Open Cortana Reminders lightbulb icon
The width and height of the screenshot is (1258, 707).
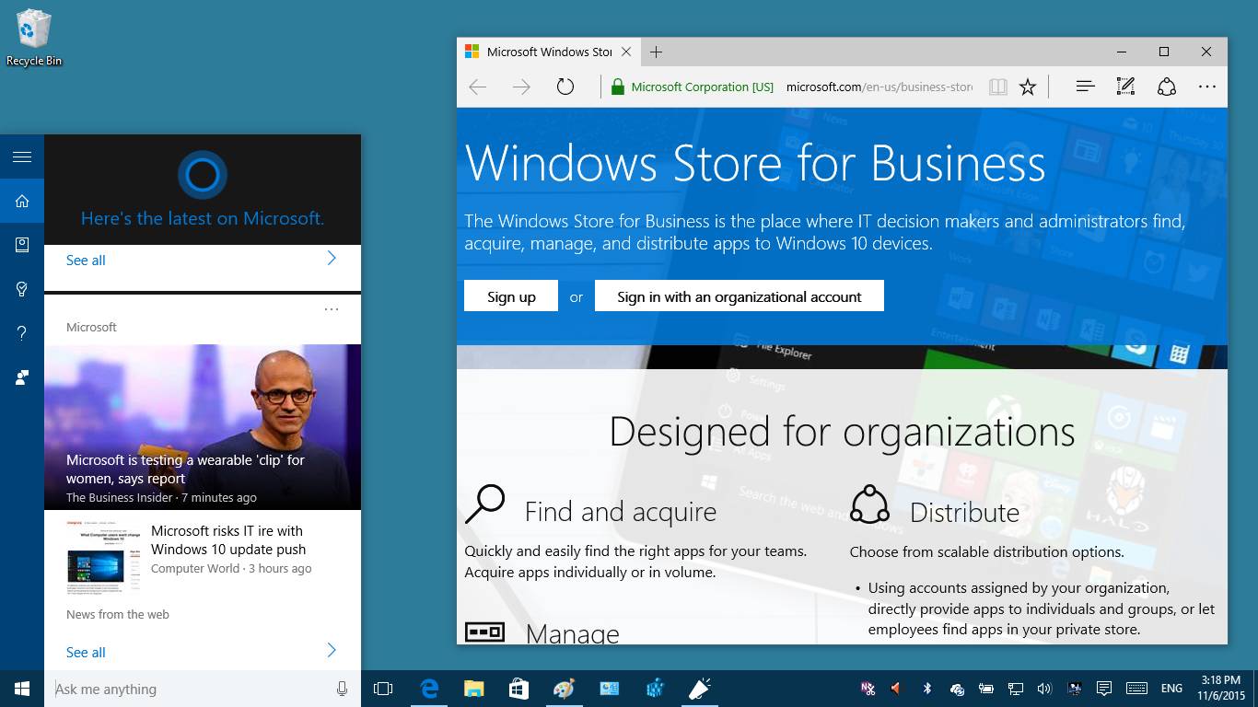[22, 289]
